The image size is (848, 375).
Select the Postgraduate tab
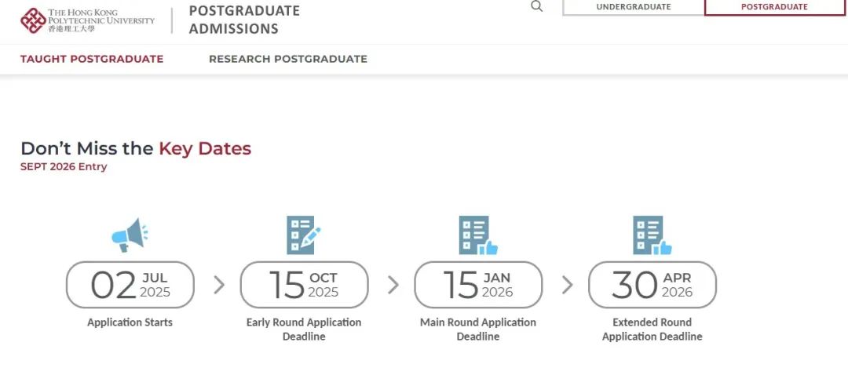(x=774, y=7)
